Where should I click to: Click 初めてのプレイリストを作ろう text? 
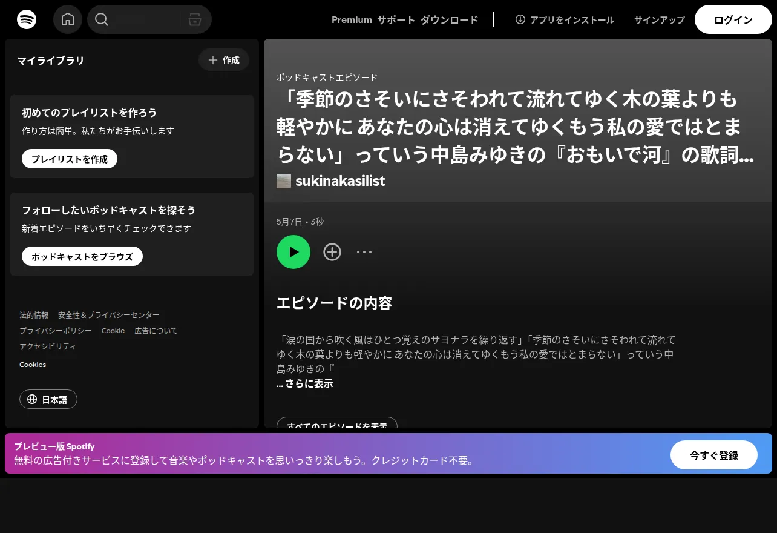point(90,113)
